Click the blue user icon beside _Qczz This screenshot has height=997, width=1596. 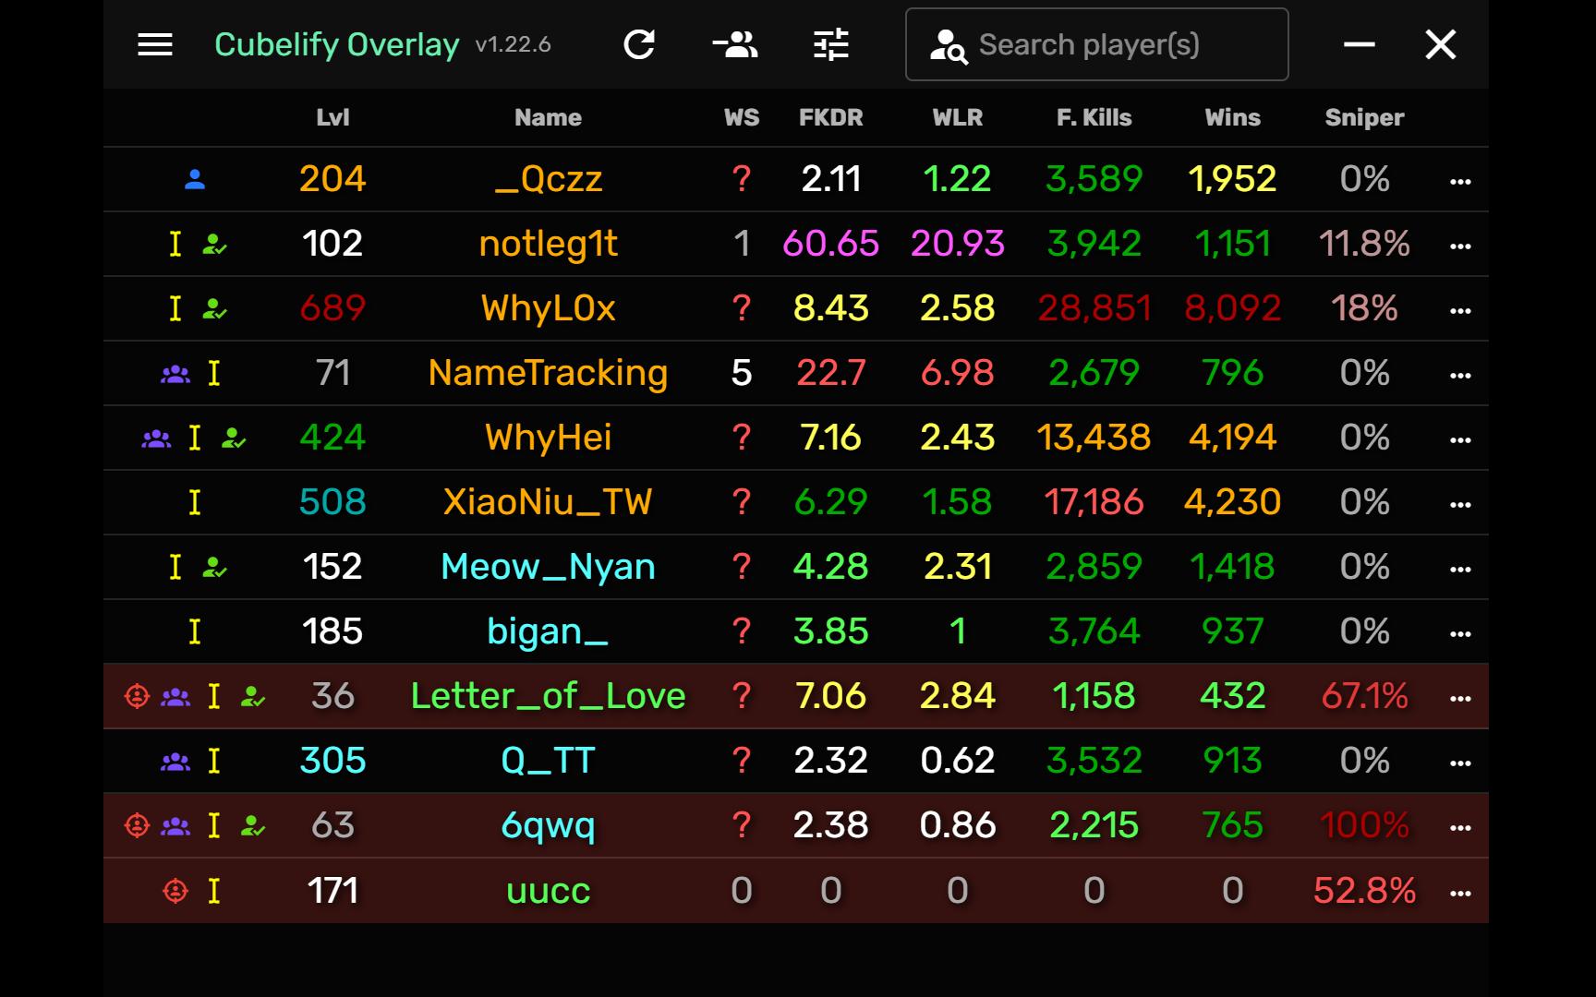(194, 179)
